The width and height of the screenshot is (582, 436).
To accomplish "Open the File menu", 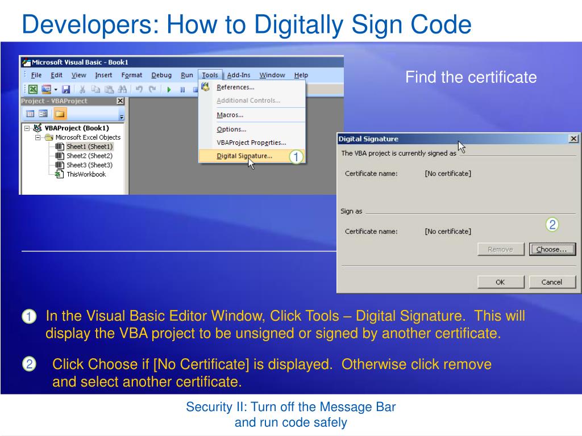I will point(36,75).
